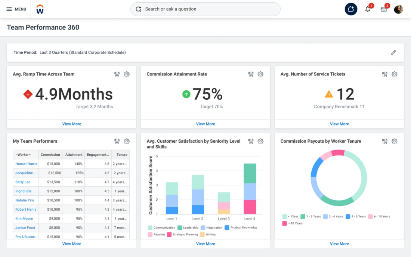Open filter sliders on Avg. Ramp Time card

pyautogui.click(x=117, y=74)
